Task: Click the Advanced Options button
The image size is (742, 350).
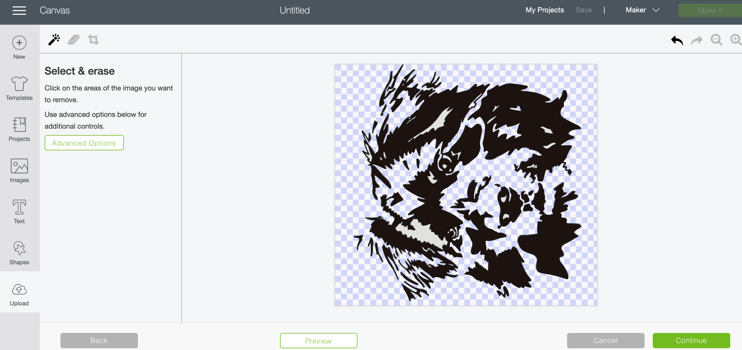Action: coord(84,143)
